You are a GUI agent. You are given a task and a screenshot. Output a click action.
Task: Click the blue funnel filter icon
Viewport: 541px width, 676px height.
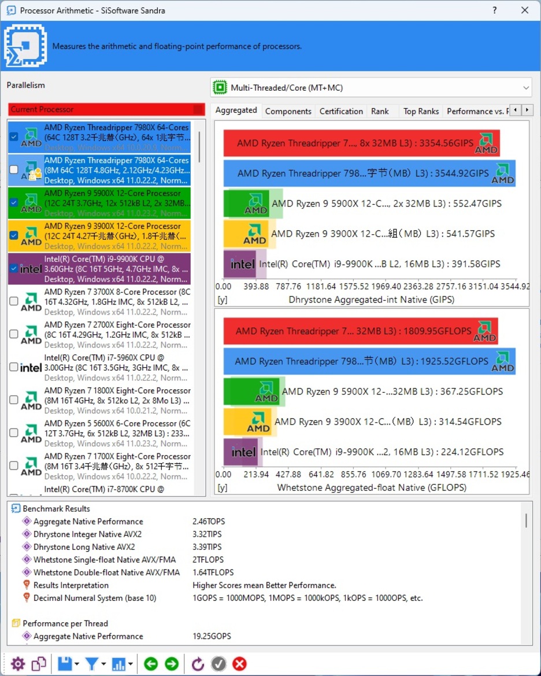pyautogui.click(x=92, y=664)
